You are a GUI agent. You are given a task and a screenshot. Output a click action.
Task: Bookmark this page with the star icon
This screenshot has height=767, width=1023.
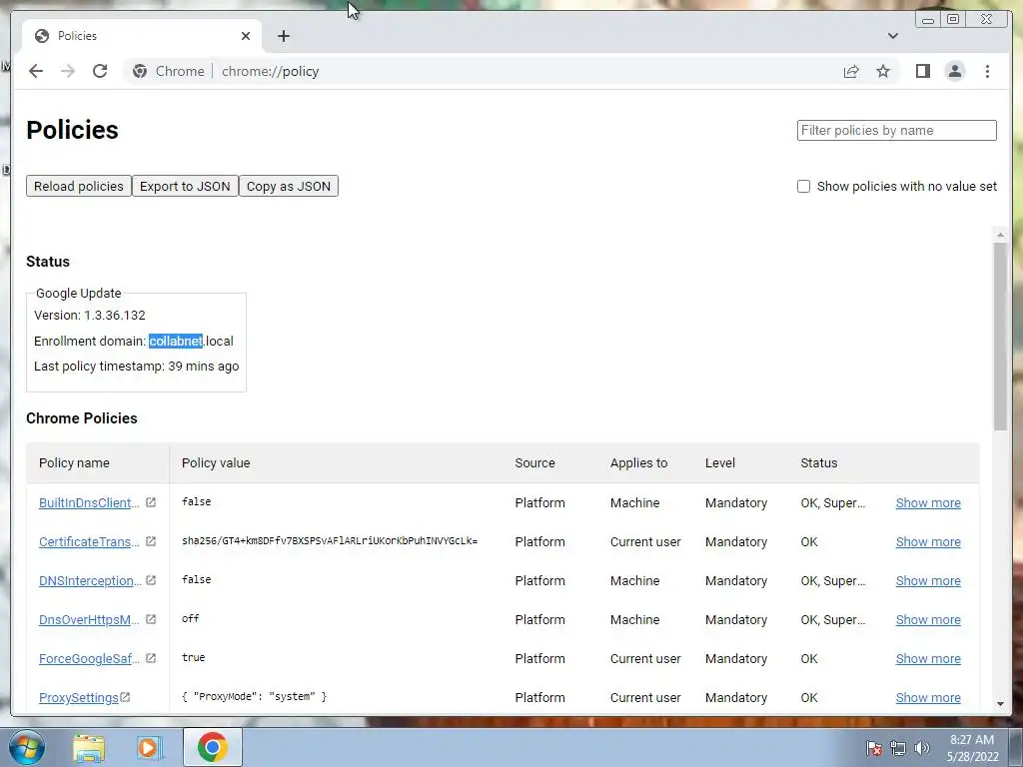point(883,71)
